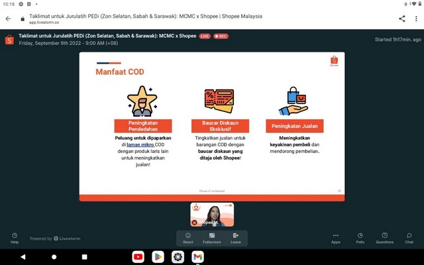Screen dimensions: 424x265
Task: Open the Apps menu
Action: [x=336, y=238]
